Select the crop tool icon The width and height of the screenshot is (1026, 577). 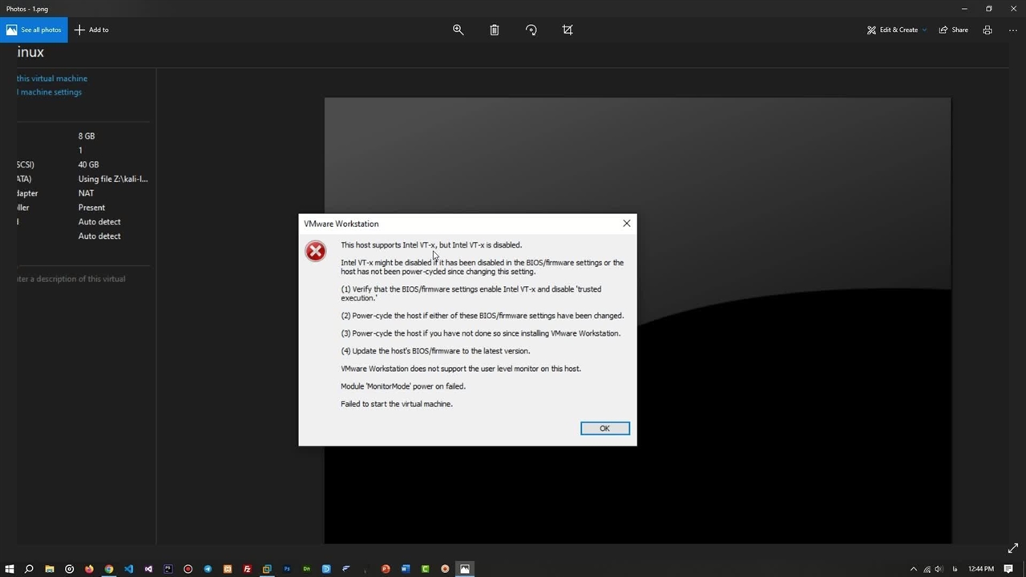tap(568, 30)
